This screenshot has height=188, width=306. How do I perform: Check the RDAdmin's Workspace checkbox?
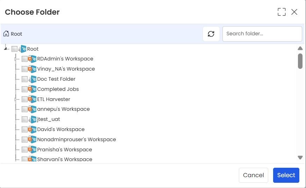click(x=24, y=59)
